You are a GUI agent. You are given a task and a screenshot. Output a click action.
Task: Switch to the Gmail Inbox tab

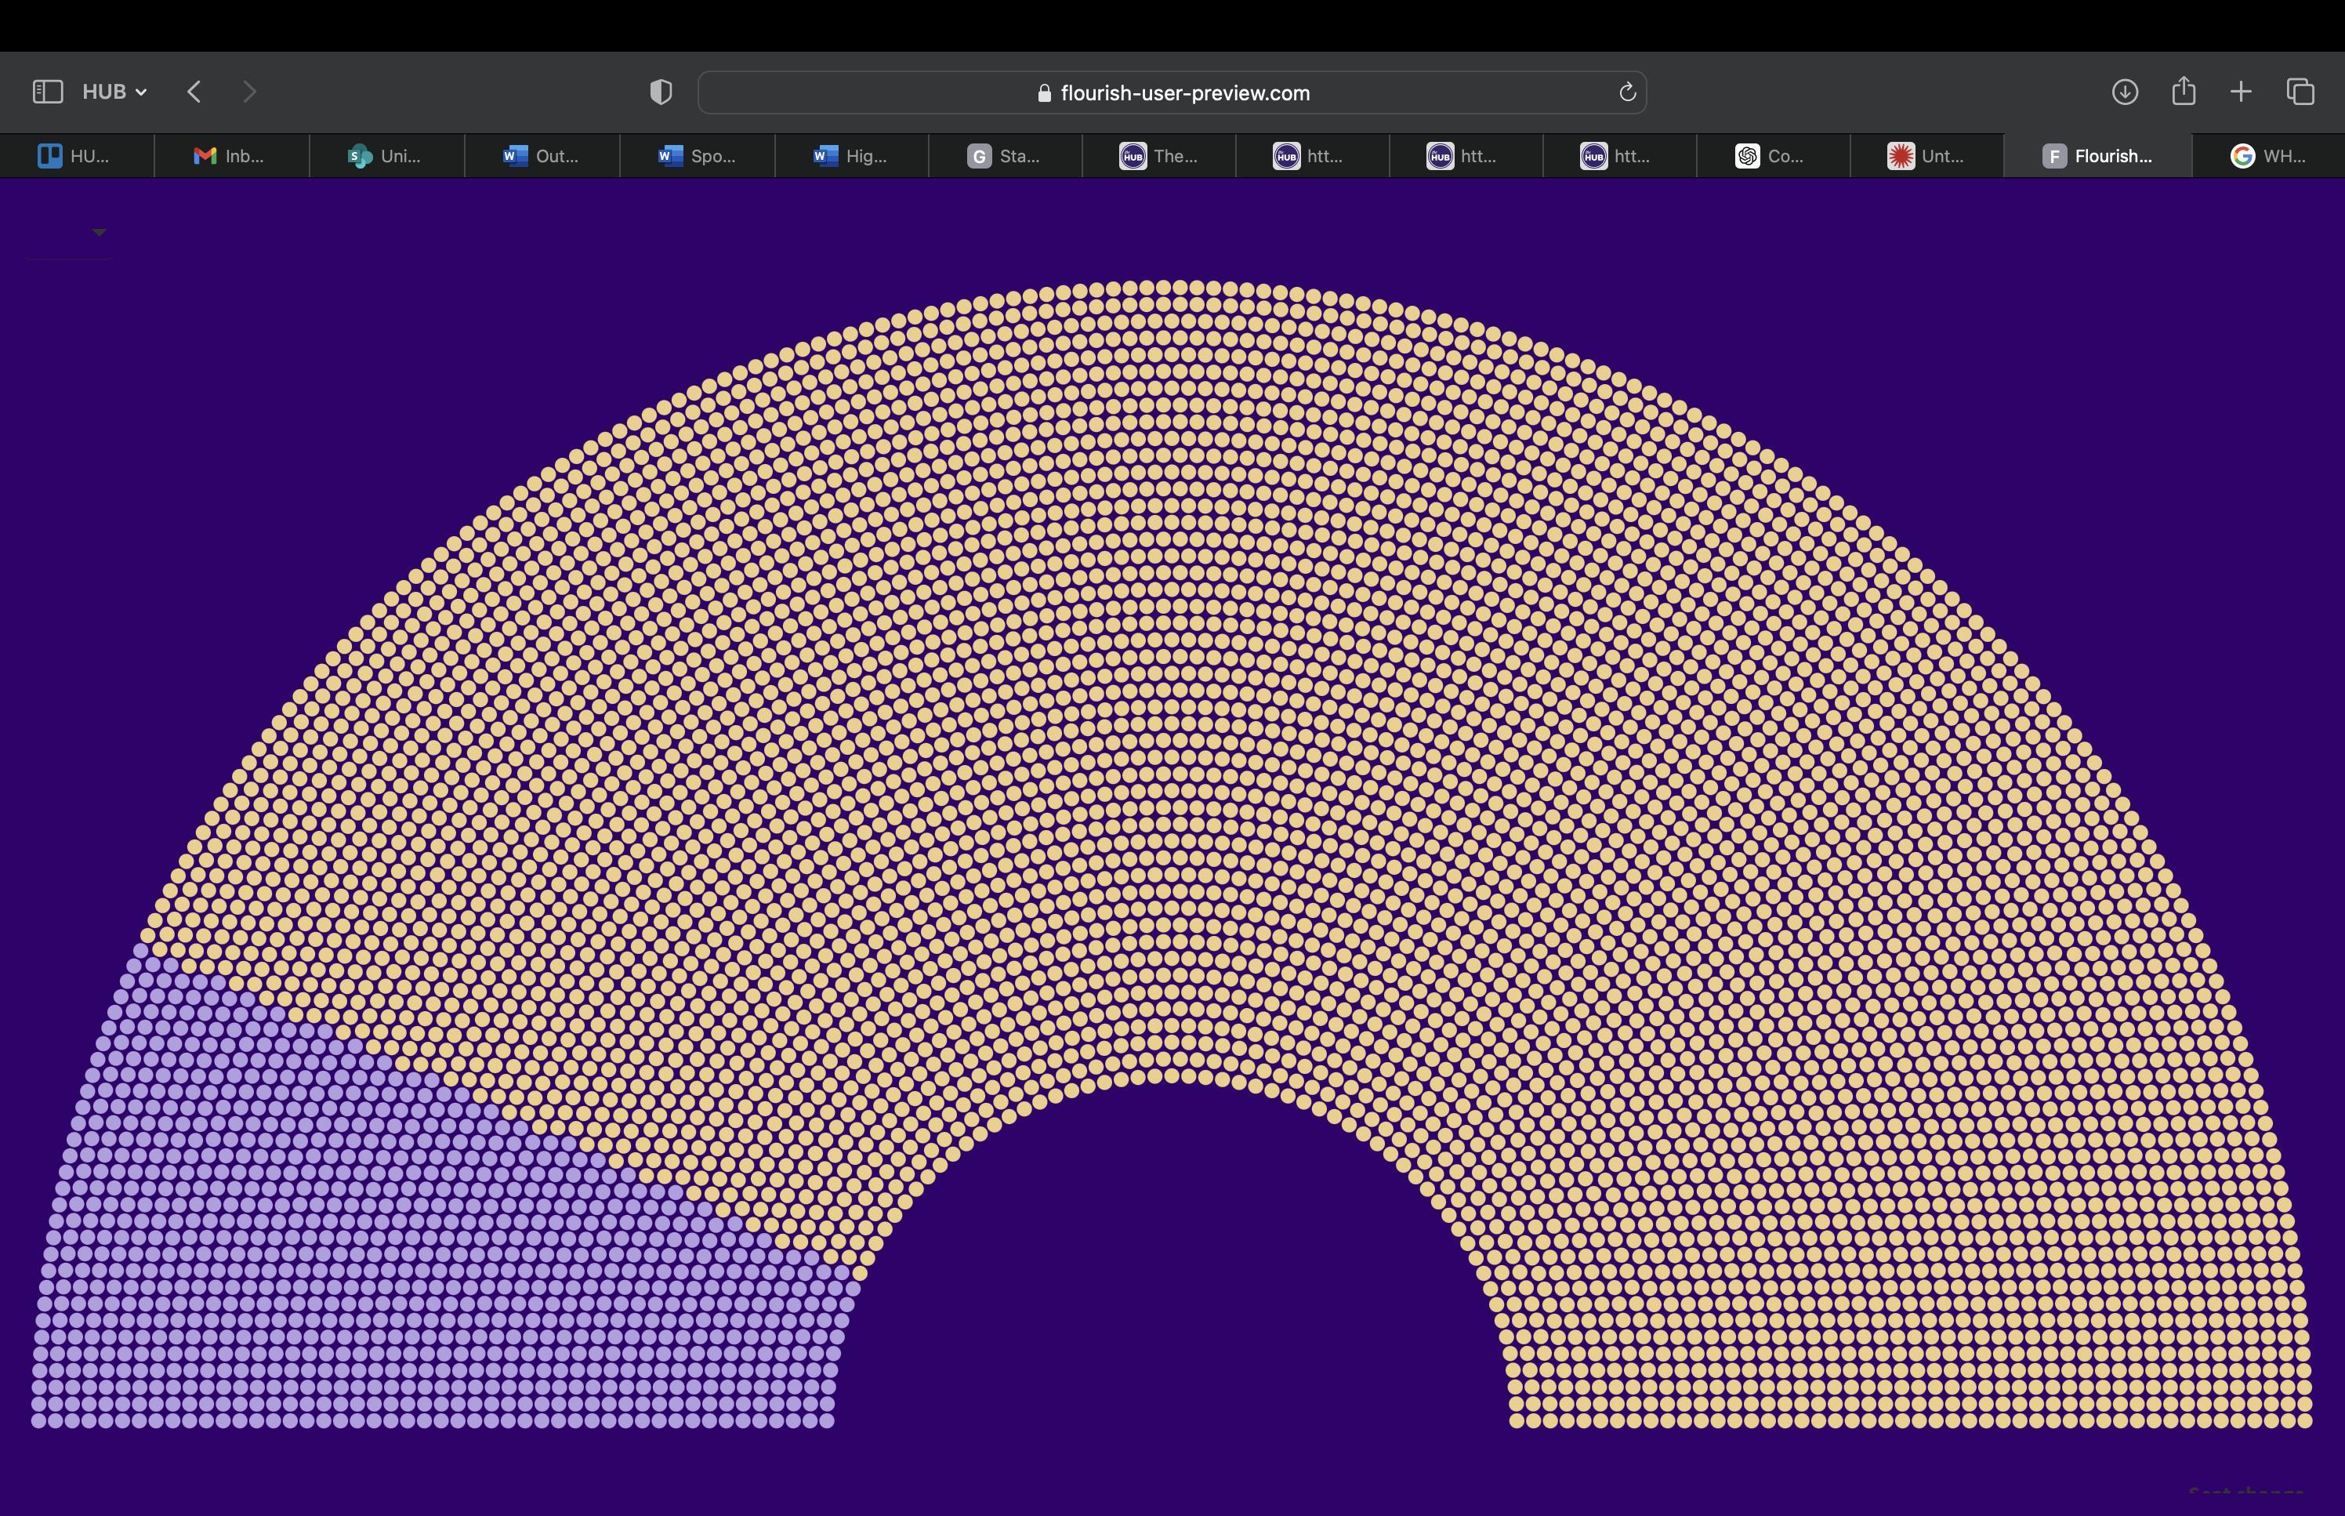pos(230,157)
